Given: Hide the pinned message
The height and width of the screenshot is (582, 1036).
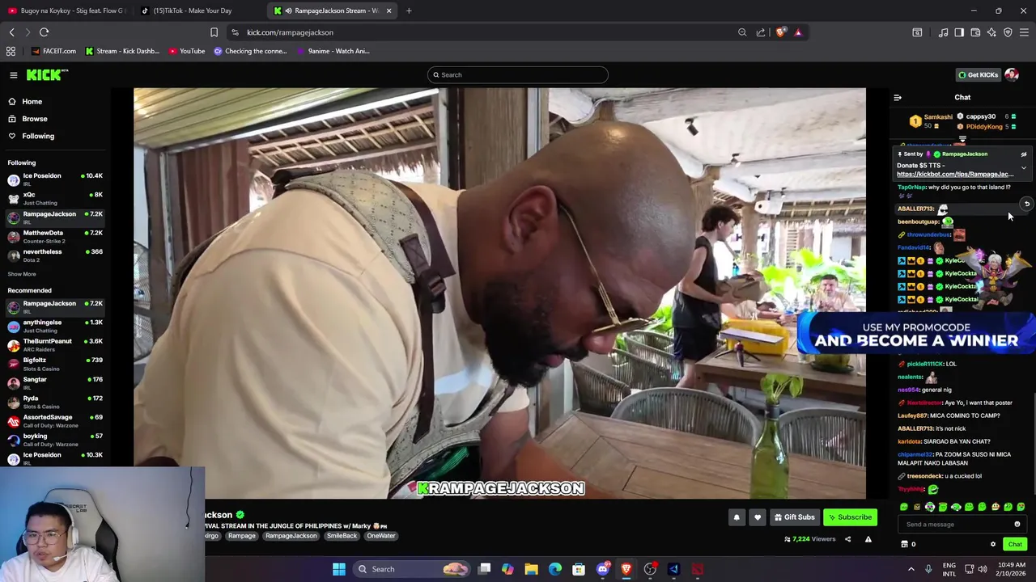Looking at the screenshot, I should pos(1023,154).
